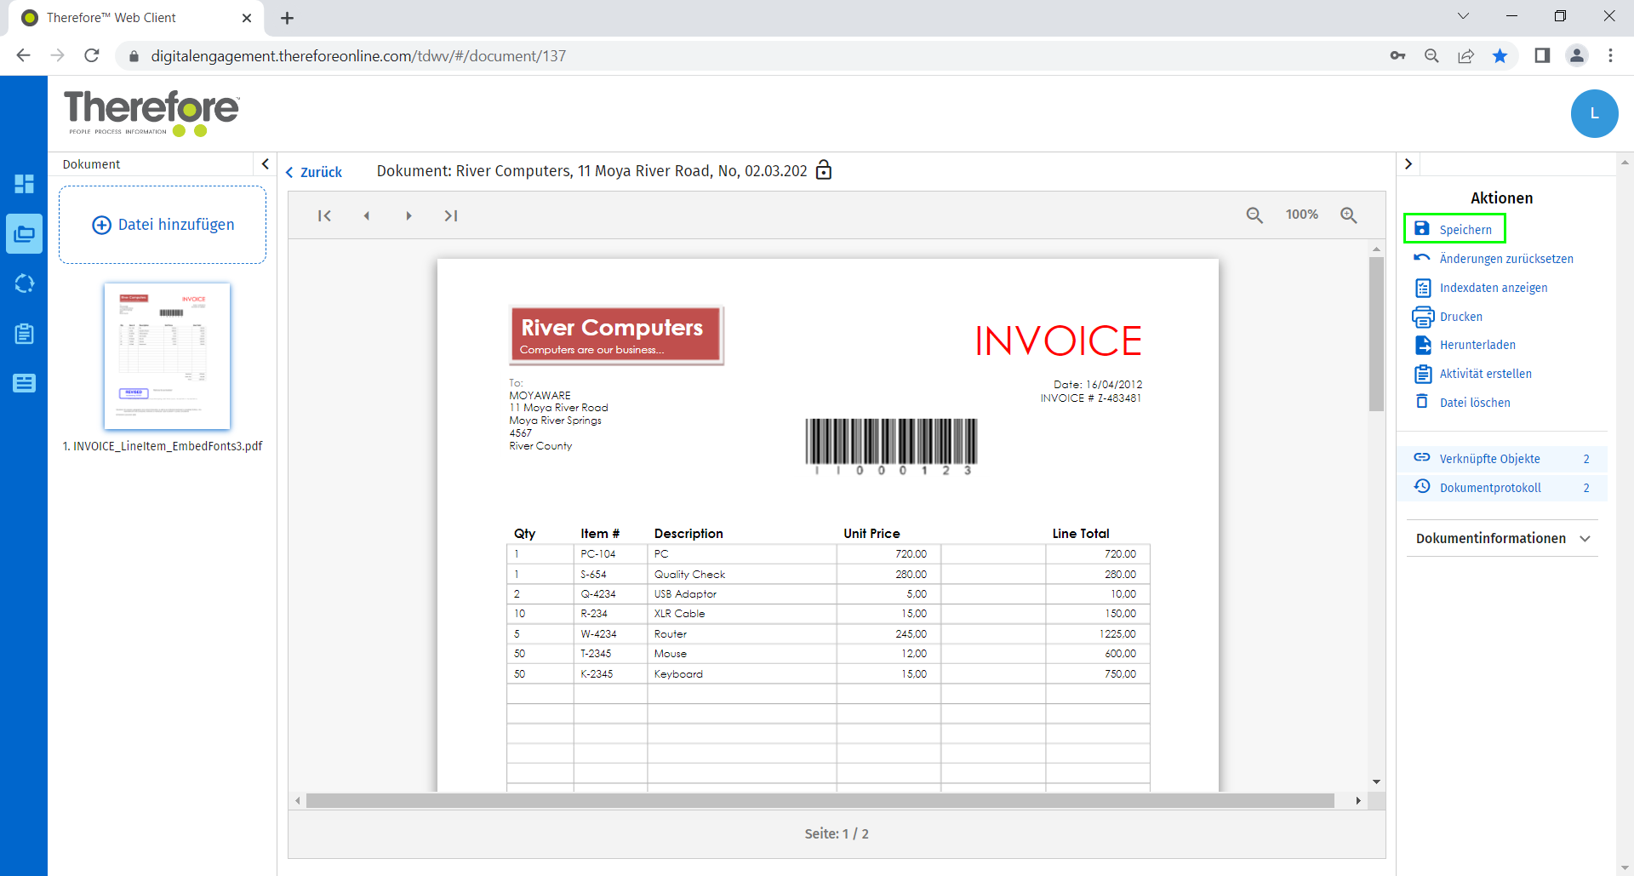Open the workflow cycle icon in sidebar
The image size is (1634, 876).
[x=24, y=283]
